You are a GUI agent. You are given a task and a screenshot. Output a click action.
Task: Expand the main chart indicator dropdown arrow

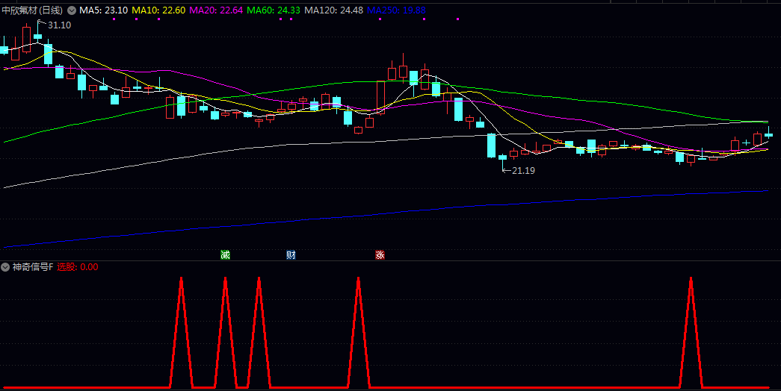pyautogui.click(x=72, y=10)
